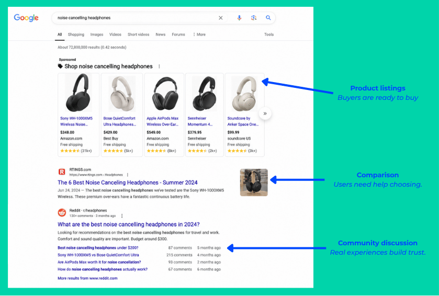Click the star rating with (5k+) reviews
The image size is (439, 296).
tap(118, 151)
